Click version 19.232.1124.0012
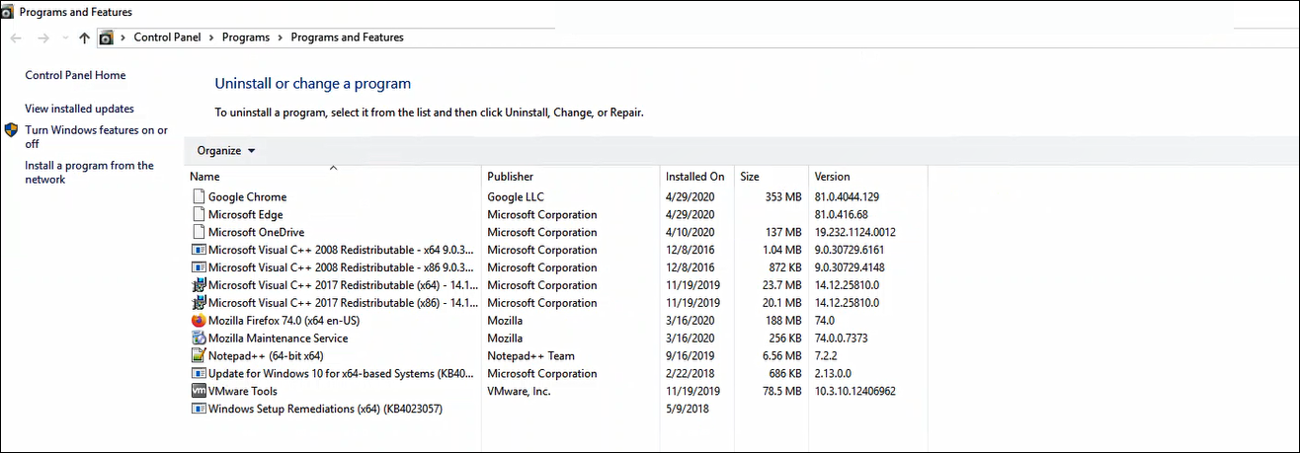 (x=854, y=233)
